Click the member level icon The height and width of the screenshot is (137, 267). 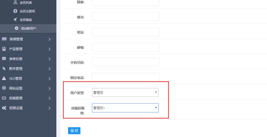[15, 20]
